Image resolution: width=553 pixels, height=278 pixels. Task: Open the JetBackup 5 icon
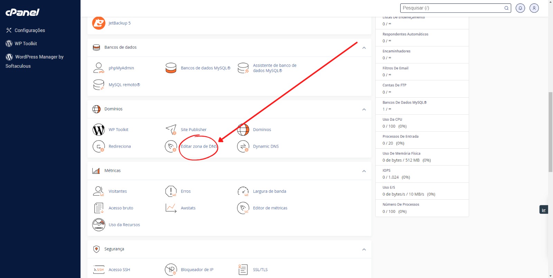[99, 23]
